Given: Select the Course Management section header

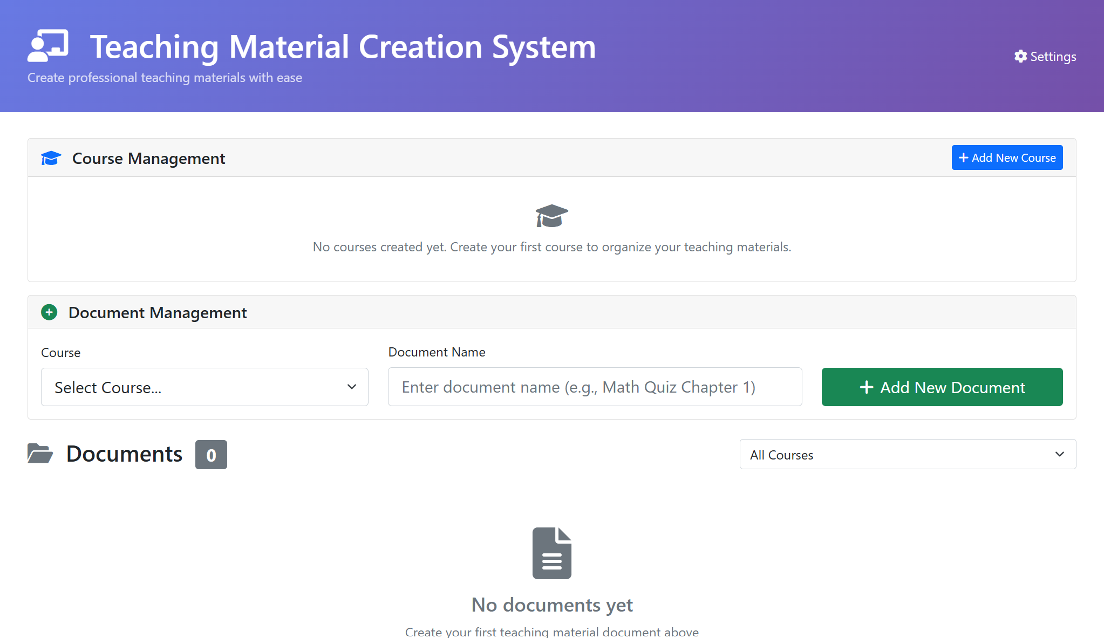Looking at the screenshot, I should [x=149, y=158].
